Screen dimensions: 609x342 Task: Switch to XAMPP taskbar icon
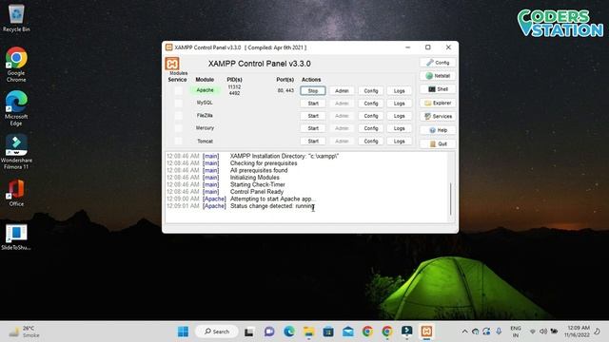(x=426, y=332)
